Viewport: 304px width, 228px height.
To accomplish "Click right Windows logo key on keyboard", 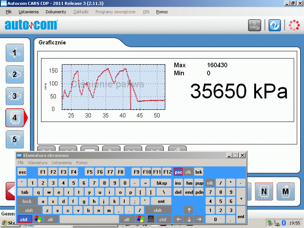I will (x=141, y=219).
